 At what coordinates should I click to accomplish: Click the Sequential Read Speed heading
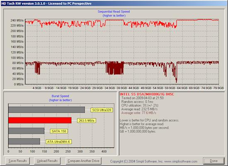pyautogui.click(x=114, y=12)
